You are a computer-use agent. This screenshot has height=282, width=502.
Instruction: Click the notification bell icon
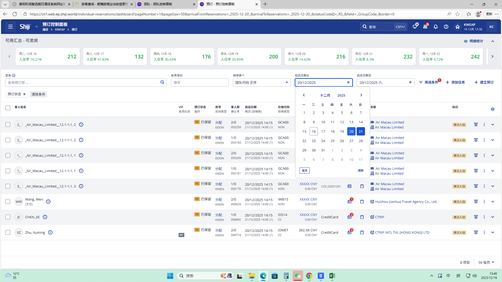coord(436,27)
